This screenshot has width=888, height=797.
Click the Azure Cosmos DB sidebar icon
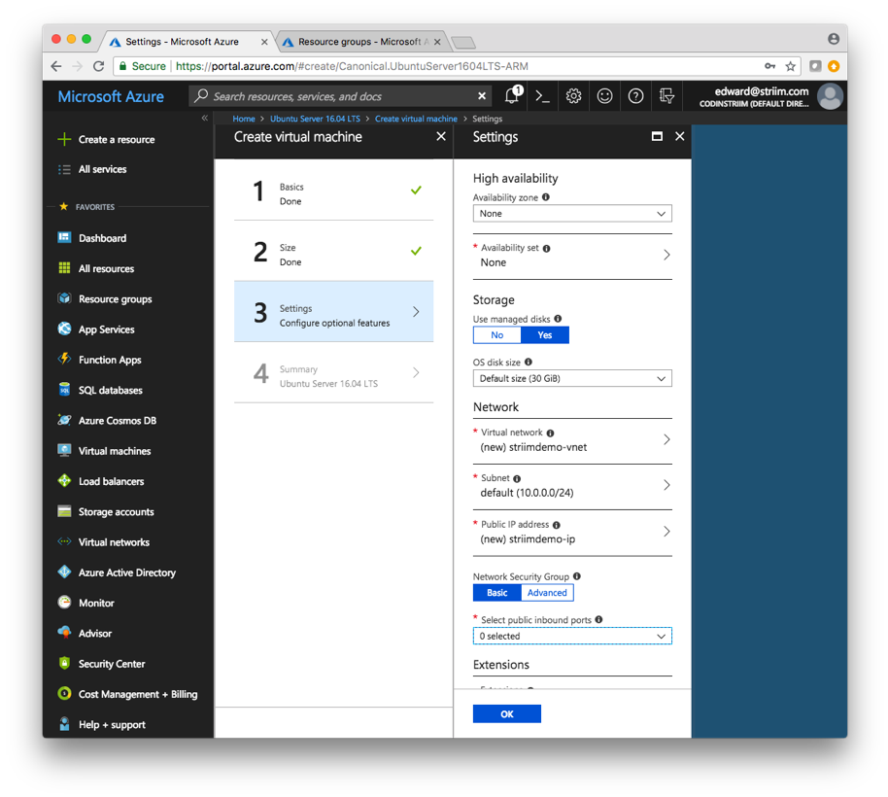(x=64, y=421)
